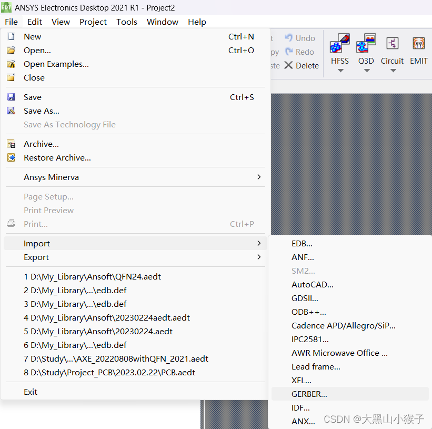
Task: Expand the Q3D dropdown arrow
Action: pyautogui.click(x=367, y=71)
